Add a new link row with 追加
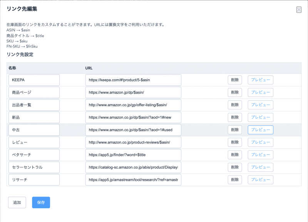308x222 pixels. pyautogui.click(x=17, y=202)
